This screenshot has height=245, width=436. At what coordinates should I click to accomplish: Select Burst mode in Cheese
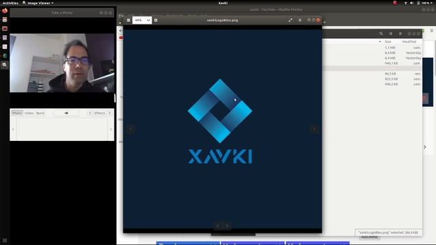40,113
